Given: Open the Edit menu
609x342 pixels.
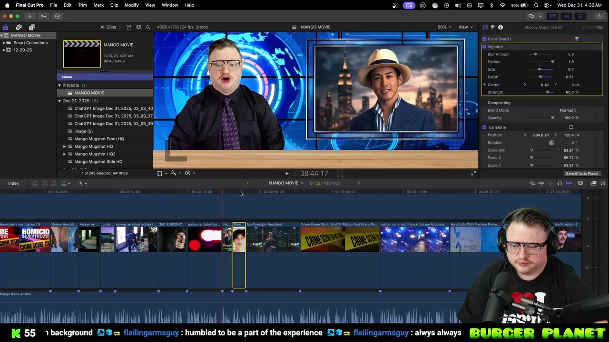Looking at the screenshot, I should click(x=68, y=5).
